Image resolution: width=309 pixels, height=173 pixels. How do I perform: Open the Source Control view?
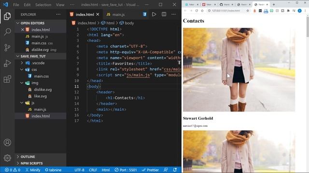coord(7,48)
